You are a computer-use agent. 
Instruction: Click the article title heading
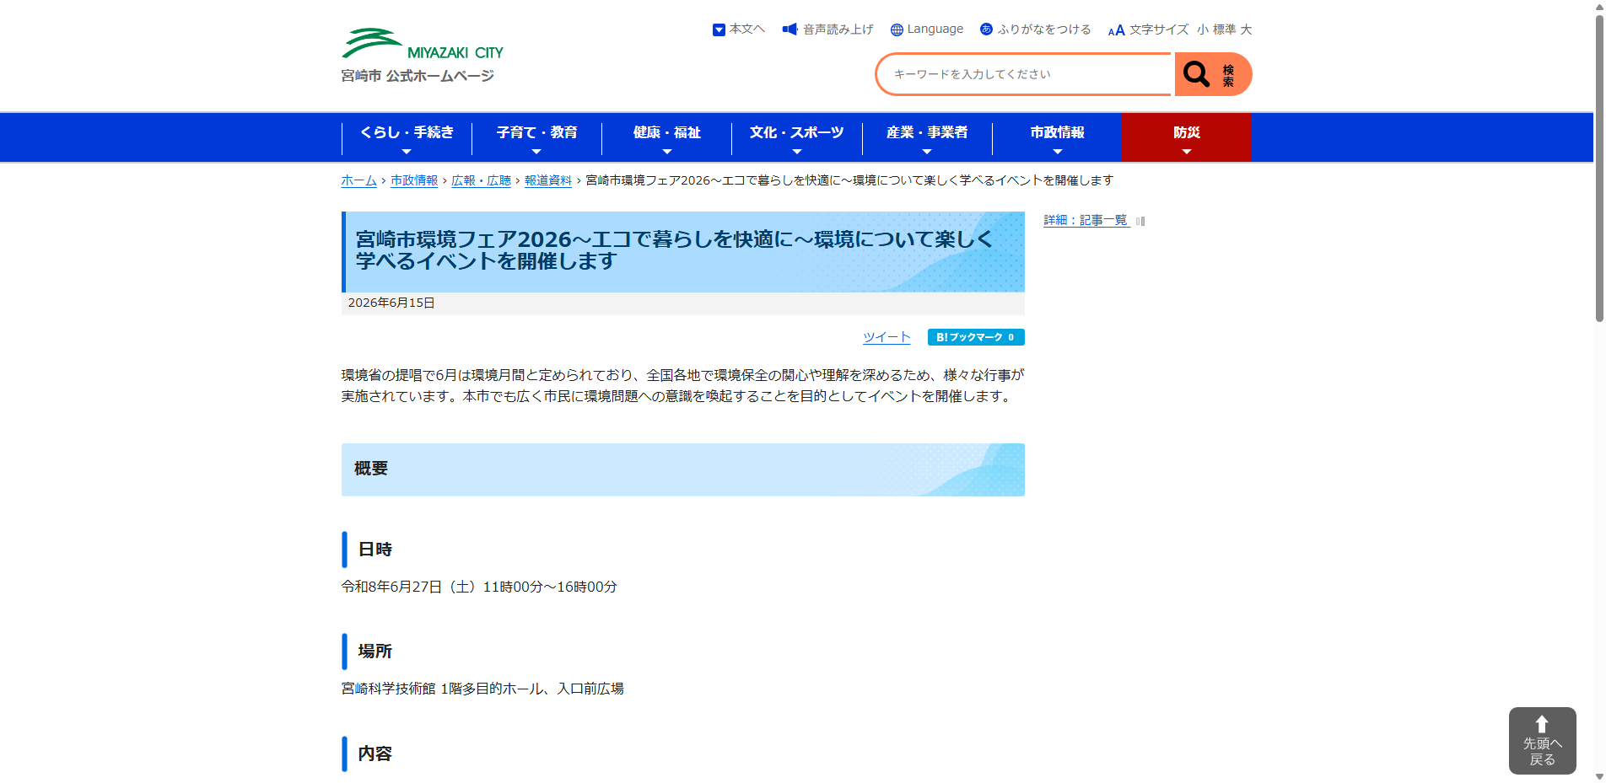tap(674, 250)
